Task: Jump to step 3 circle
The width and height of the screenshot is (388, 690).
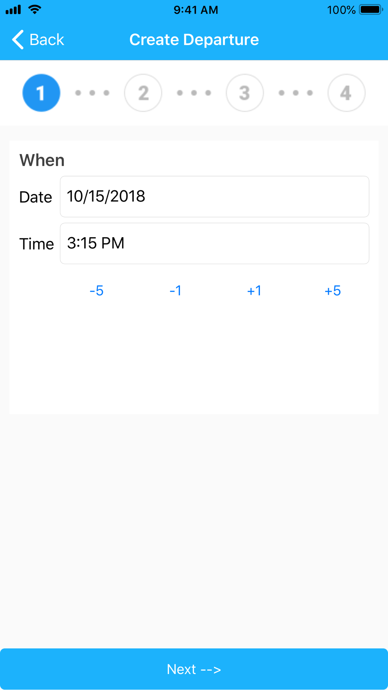Action: (245, 93)
